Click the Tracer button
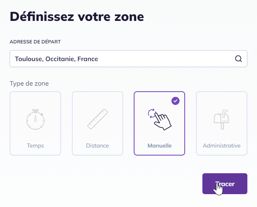 pyautogui.click(x=225, y=184)
